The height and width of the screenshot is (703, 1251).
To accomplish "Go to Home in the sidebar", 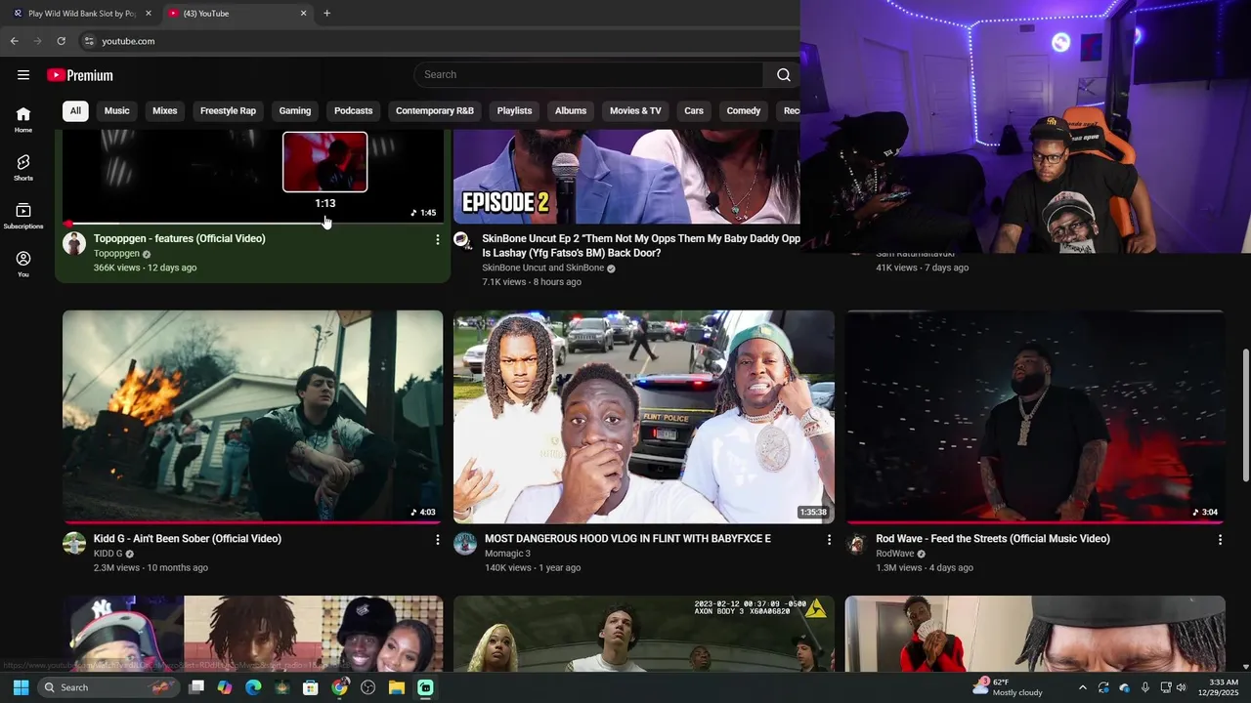I will [x=23, y=119].
